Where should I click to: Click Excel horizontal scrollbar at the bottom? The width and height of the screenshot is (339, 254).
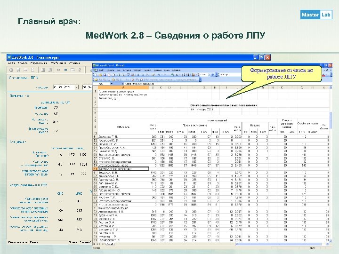282,244
